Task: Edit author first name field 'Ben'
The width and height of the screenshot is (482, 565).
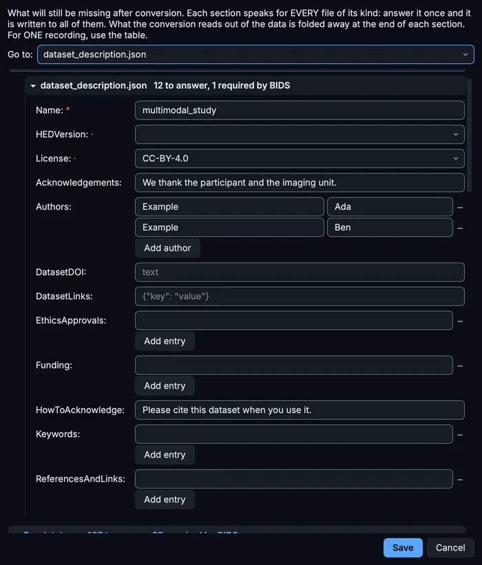Action: tap(390, 227)
